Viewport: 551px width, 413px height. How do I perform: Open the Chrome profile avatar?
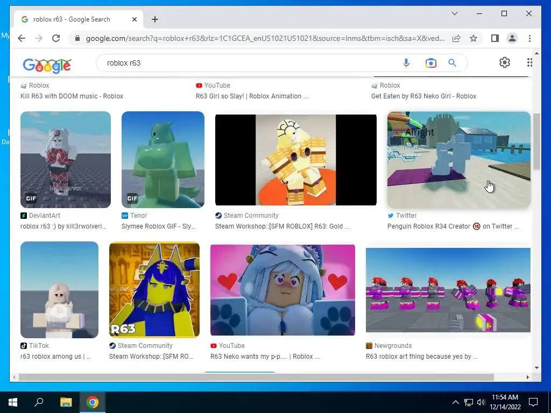[x=512, y=38]
